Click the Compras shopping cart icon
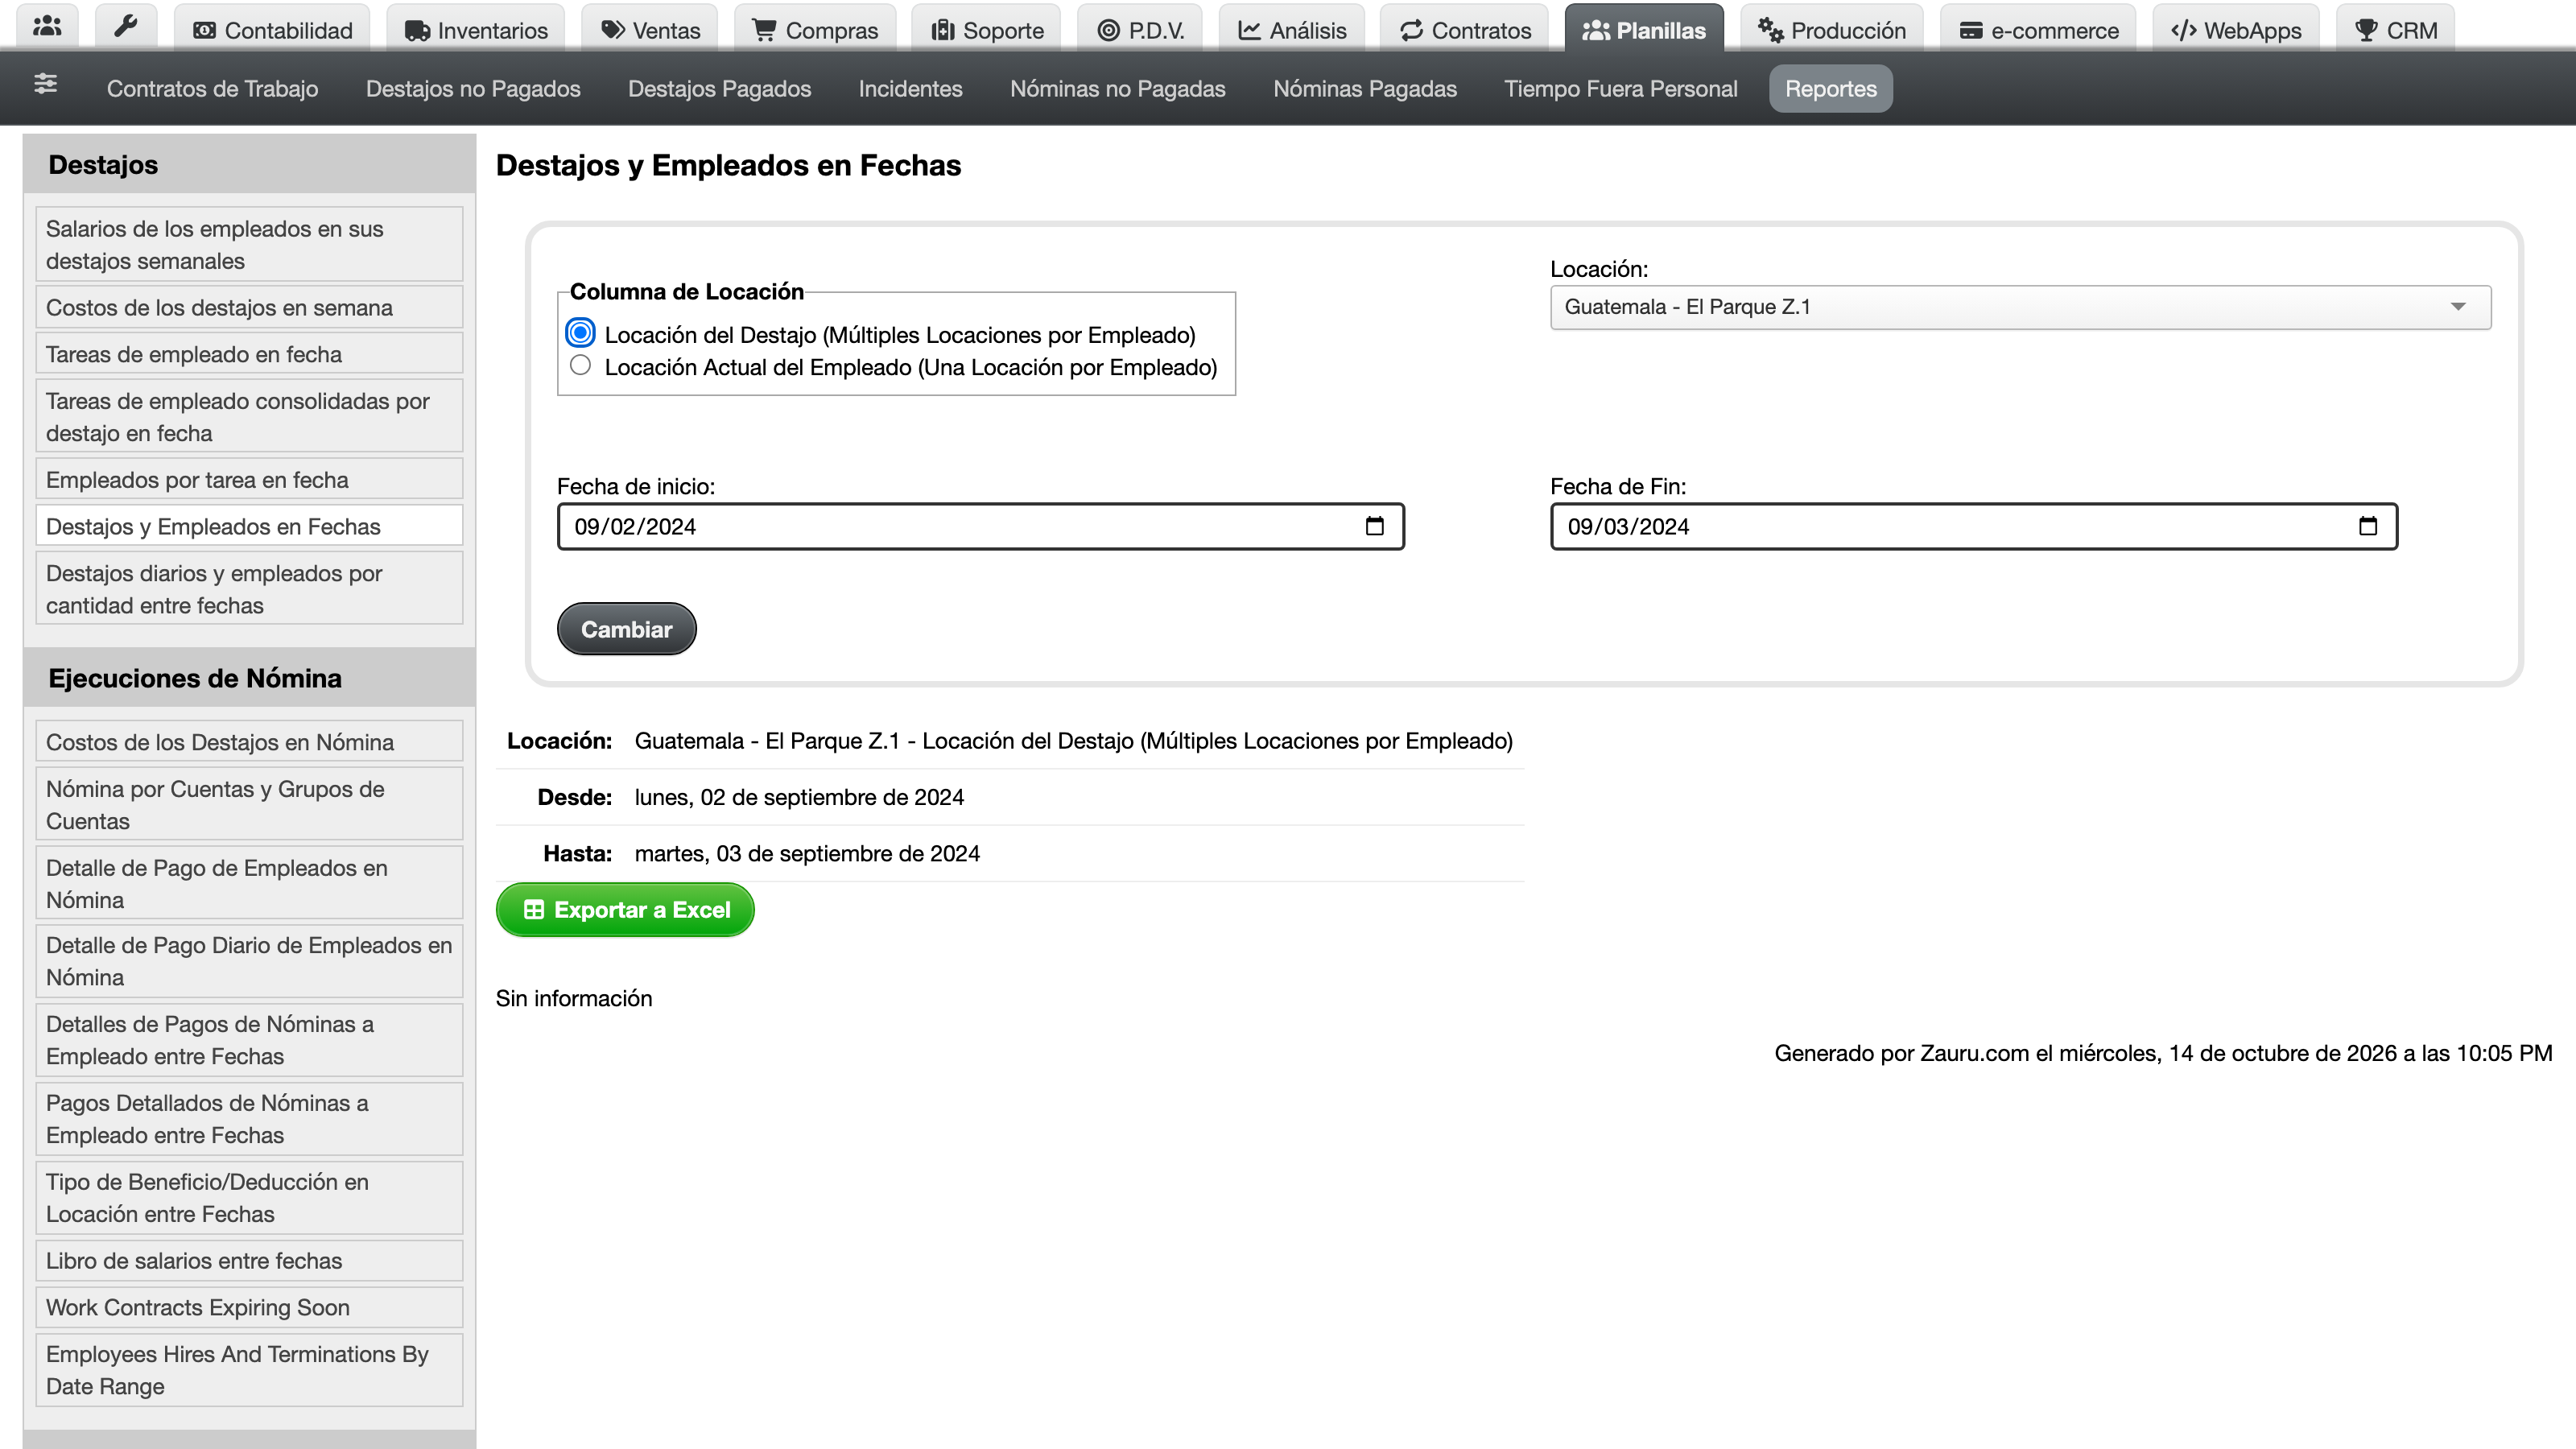The width and height of the screenshot is (2576, 1449). click(764, 31)
